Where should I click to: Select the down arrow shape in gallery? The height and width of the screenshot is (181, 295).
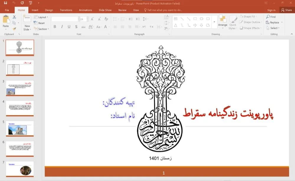(201, 25)
